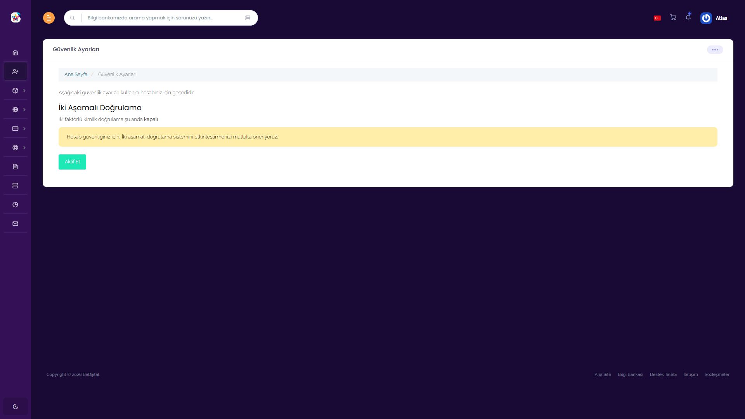The width and height of the screenshot is (745, 419).
Task: Open the server stack sidebar icon
Action: (15, 185)
